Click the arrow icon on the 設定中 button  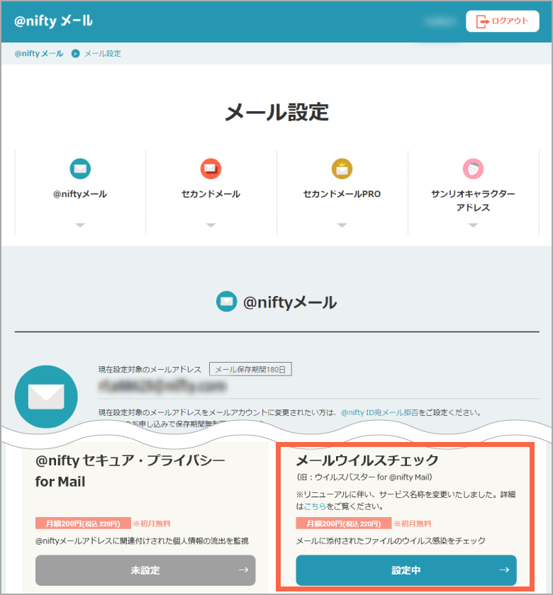(x=504, y=570)
